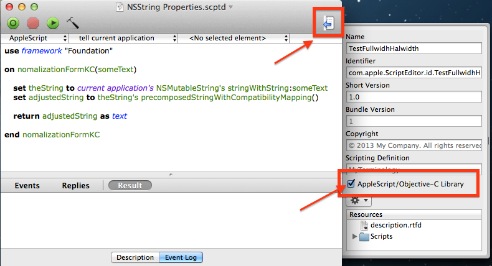
Task: Click the Name field TestFullwidhHalwidth
Action: pos(414,48)
